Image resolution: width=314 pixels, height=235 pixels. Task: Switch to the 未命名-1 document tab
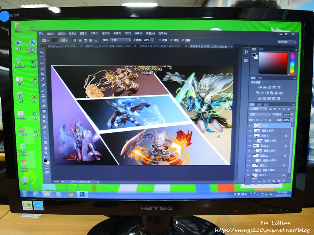(161, 46)
